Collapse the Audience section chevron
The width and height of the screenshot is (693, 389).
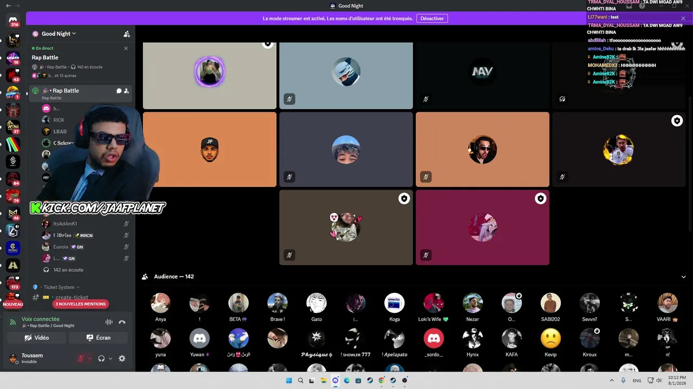[x=684, y=277]
